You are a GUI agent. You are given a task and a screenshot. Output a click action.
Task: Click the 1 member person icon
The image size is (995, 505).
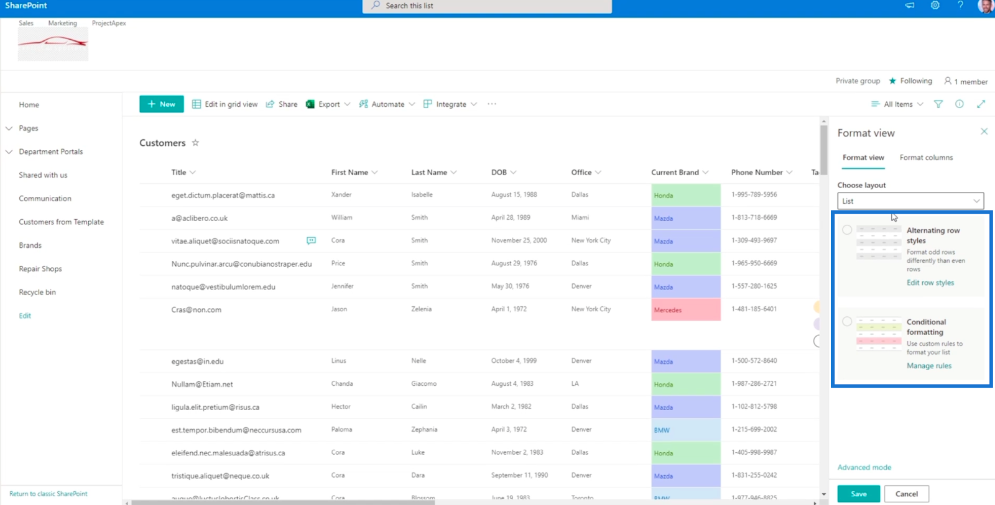click(948, 81)
